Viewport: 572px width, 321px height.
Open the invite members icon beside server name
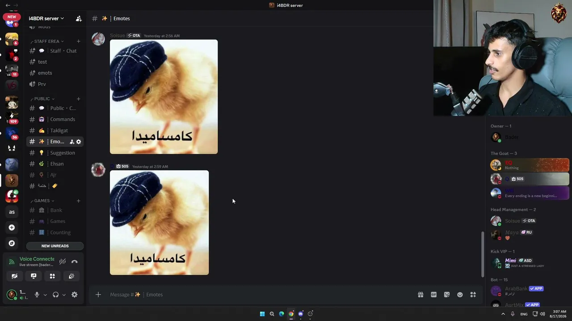(79, 18)
